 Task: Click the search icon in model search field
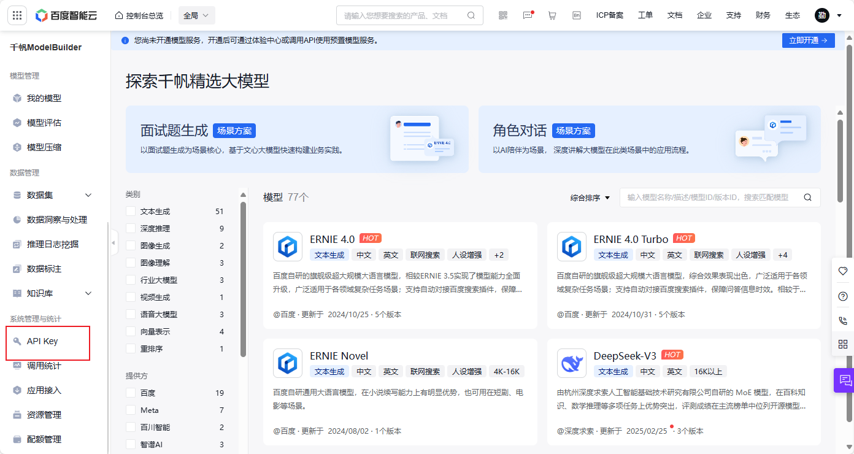[807, 198]
